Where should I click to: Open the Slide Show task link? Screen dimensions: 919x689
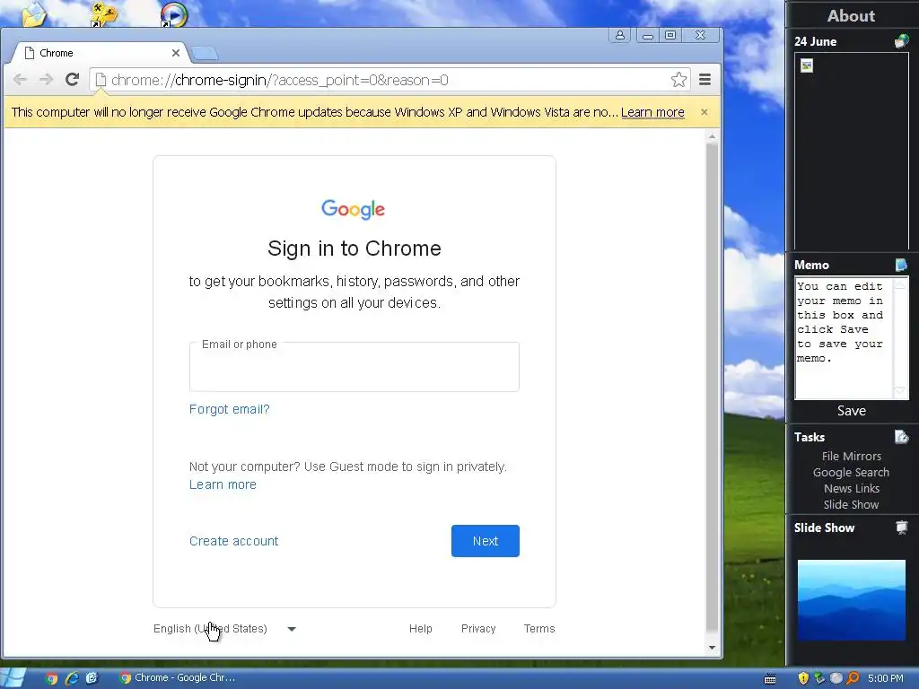pyautogui.click(x=851, y=504)
